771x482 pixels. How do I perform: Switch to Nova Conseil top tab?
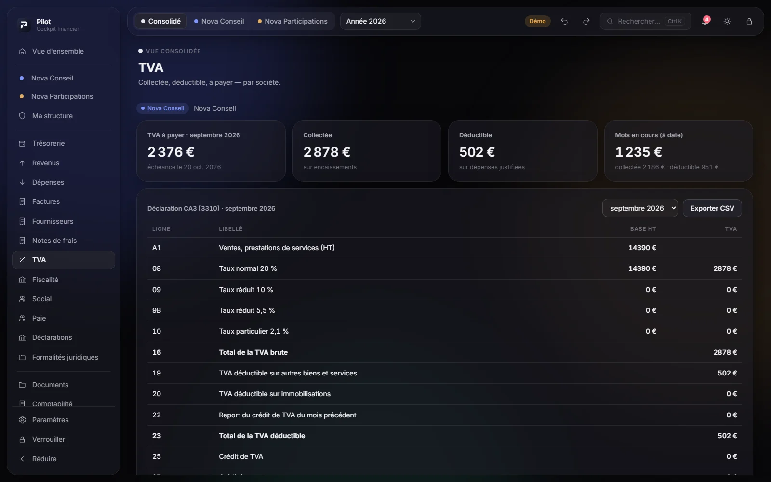219,21
